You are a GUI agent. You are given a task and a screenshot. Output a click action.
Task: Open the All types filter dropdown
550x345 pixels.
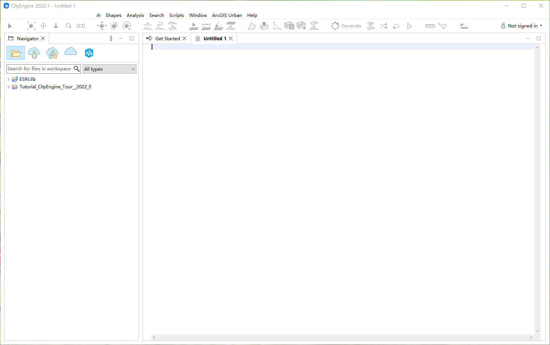[x=109, y=69]
